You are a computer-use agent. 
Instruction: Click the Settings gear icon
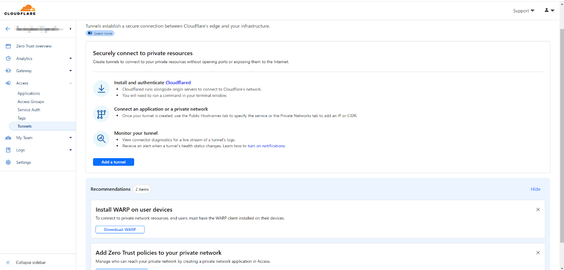coord(8,163)
